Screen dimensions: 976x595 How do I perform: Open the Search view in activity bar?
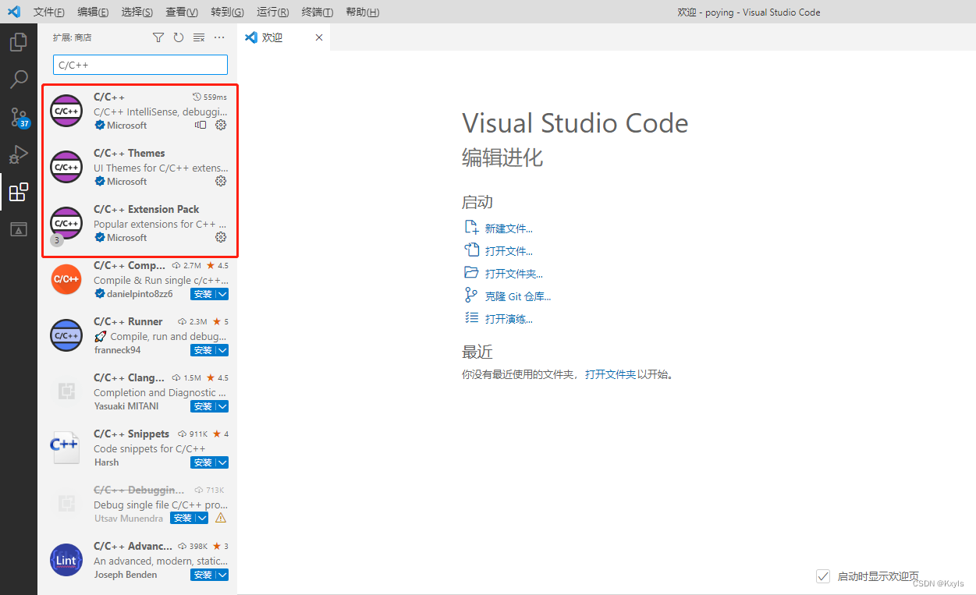click(19, 80)
